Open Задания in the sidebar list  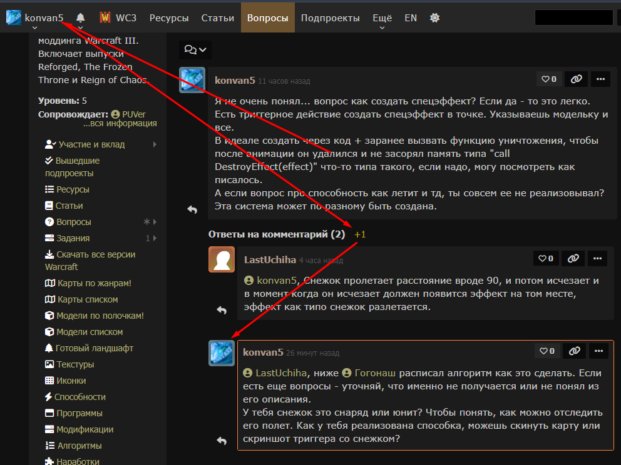(73, 238)
